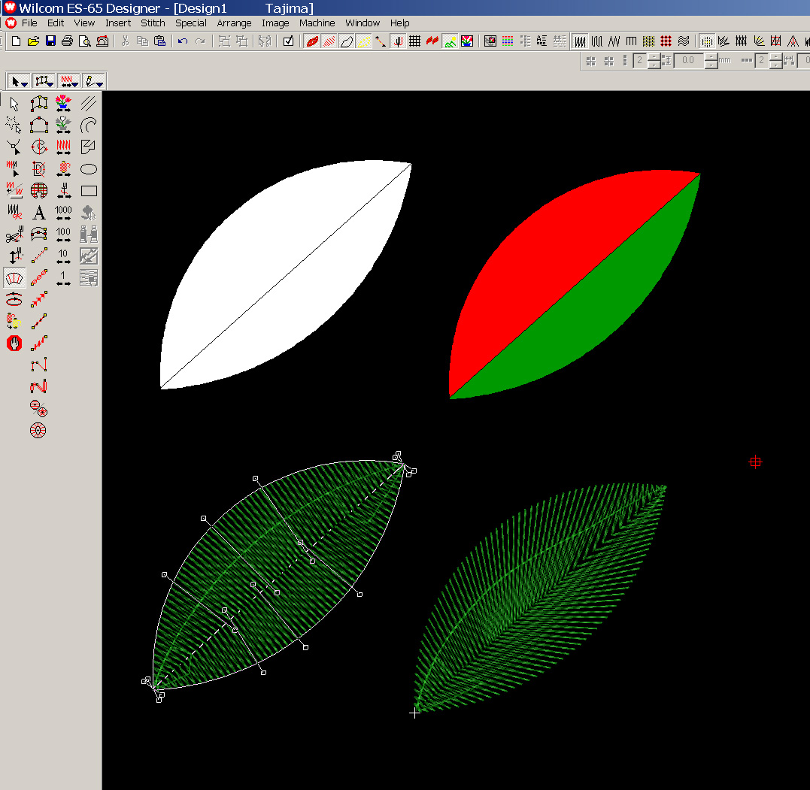This screenshot has width=810, height=790.
Task: Click the red stop hand icon
Action: (14, 344)
